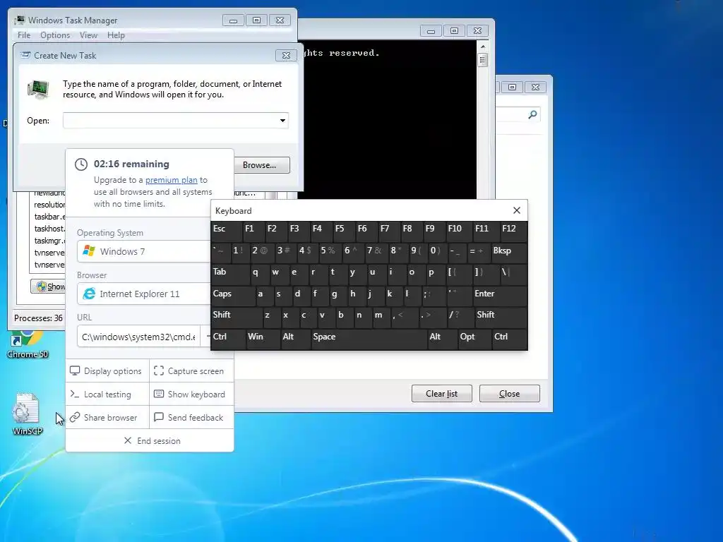
Task: Open the View menu in Task Manager
Action: pos(88,35)
